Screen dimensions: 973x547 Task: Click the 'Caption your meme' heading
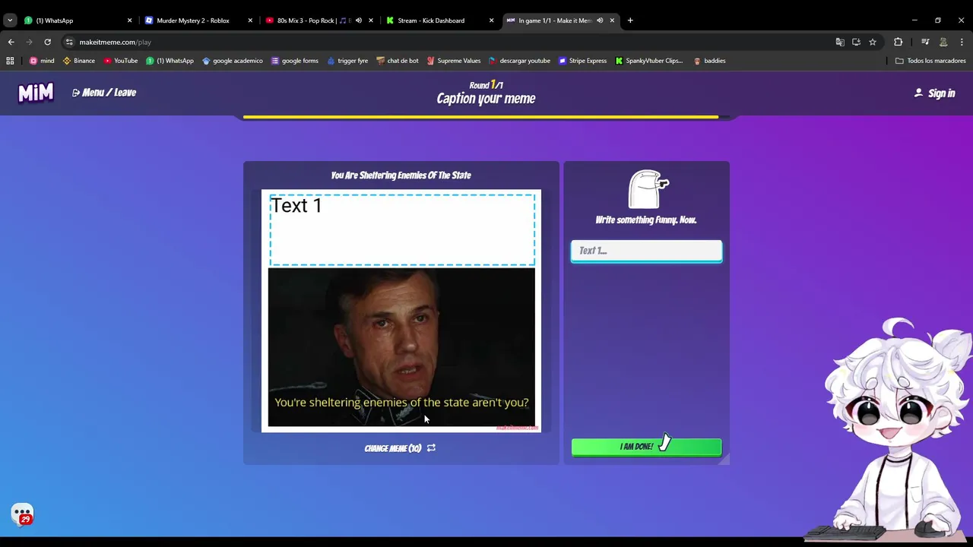[486, 99]
